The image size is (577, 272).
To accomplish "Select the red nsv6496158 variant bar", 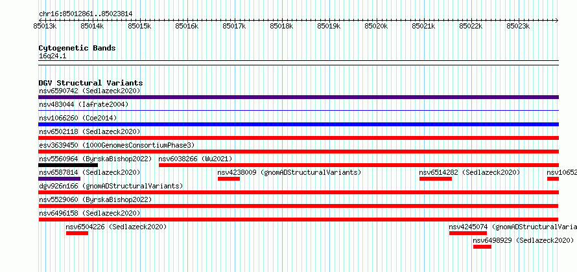I will coord(298,220).
